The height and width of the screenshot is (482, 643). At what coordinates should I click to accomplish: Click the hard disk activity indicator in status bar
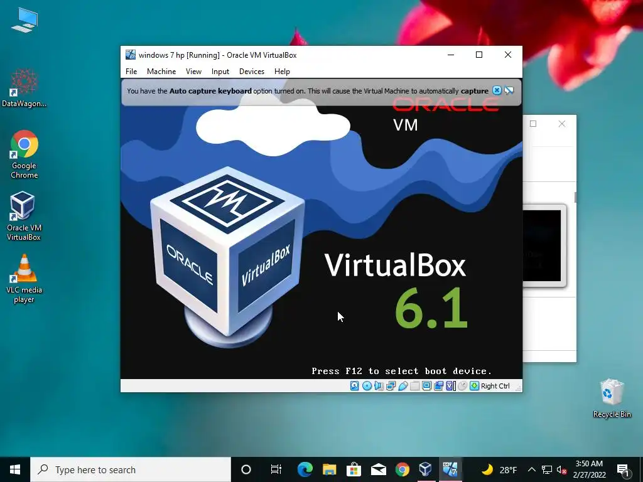[355, 386]
